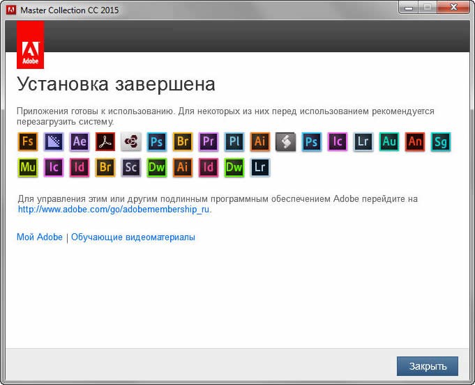Select the Ai icon between Dw and Id
The image size is (475, 385).
point(183,167)
